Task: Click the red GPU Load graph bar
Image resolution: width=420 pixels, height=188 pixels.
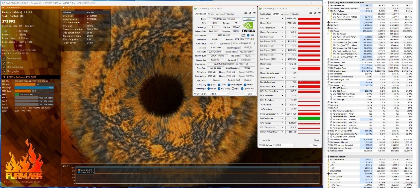Action: tap(309, 68)
